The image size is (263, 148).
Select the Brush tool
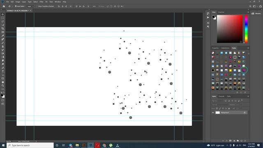pyautogui.click(x=3, y=43)
